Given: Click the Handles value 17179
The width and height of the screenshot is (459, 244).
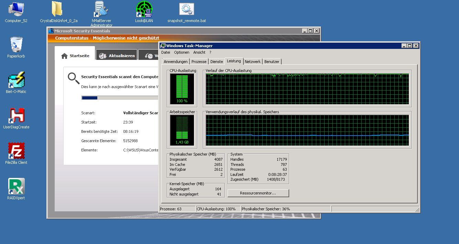Looking at the screenshot, I should click(x=282, y=159).
